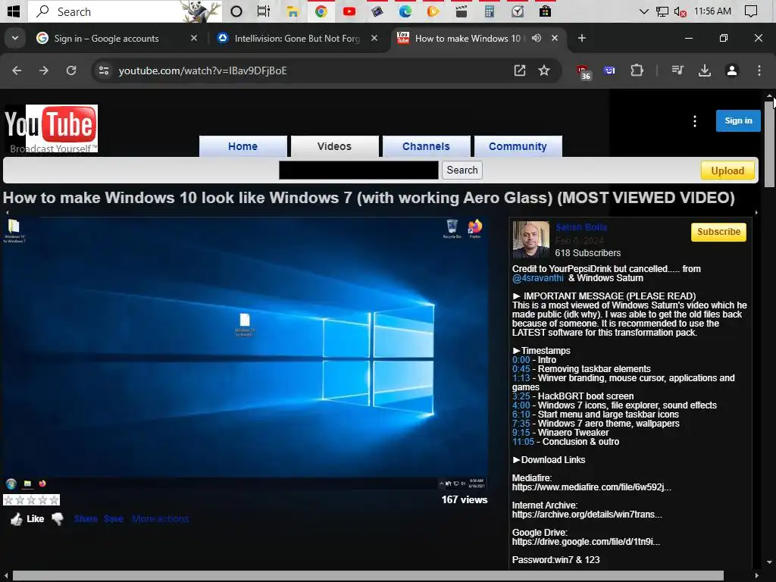Open Chrome profile avatar
Image resolution: width=776 pixels, height=582 pixels.
[x=732, y=70]
